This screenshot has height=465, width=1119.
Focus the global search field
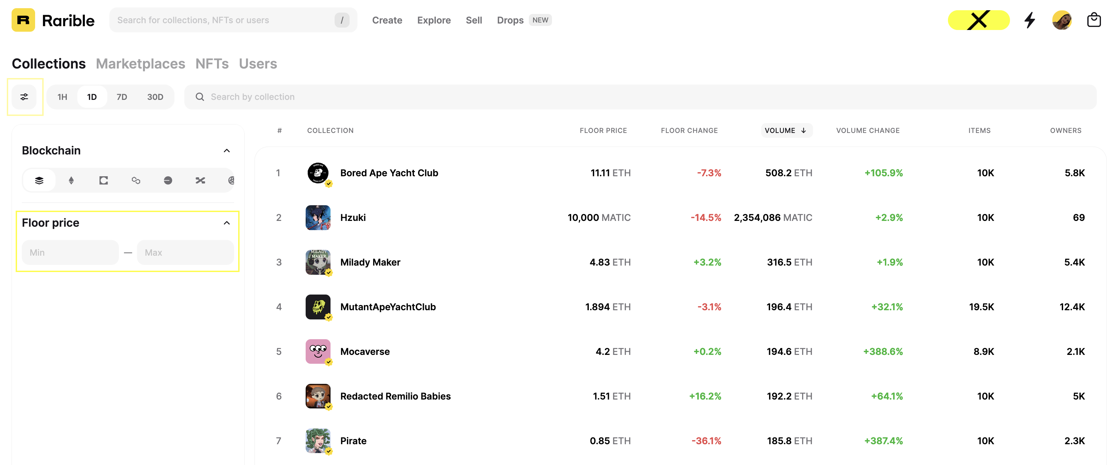(x=233, y=20)
